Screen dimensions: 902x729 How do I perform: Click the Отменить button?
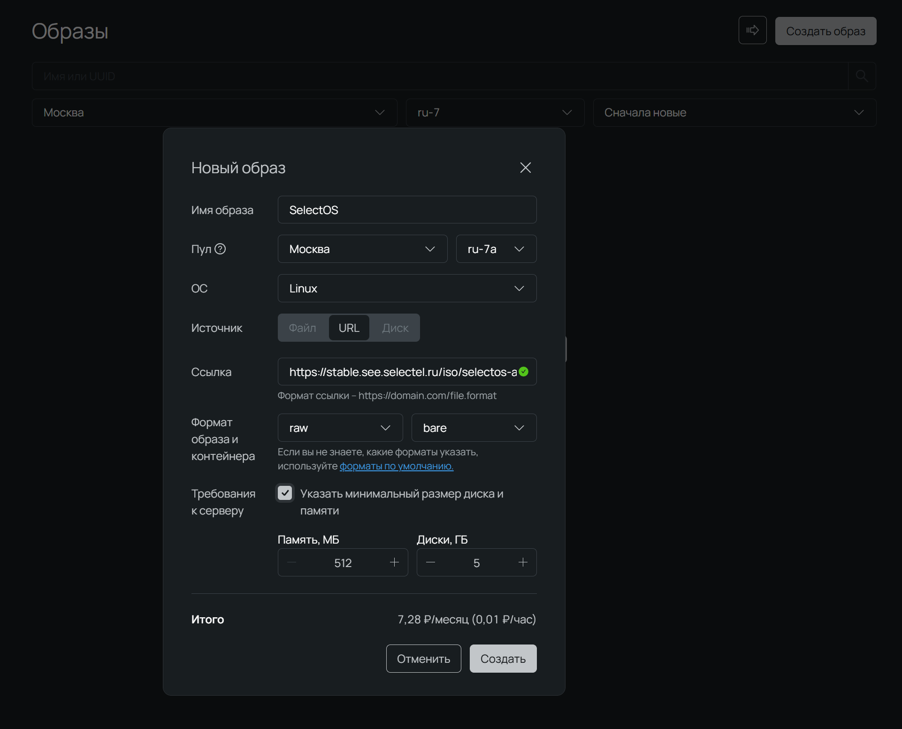coord(423,659)
